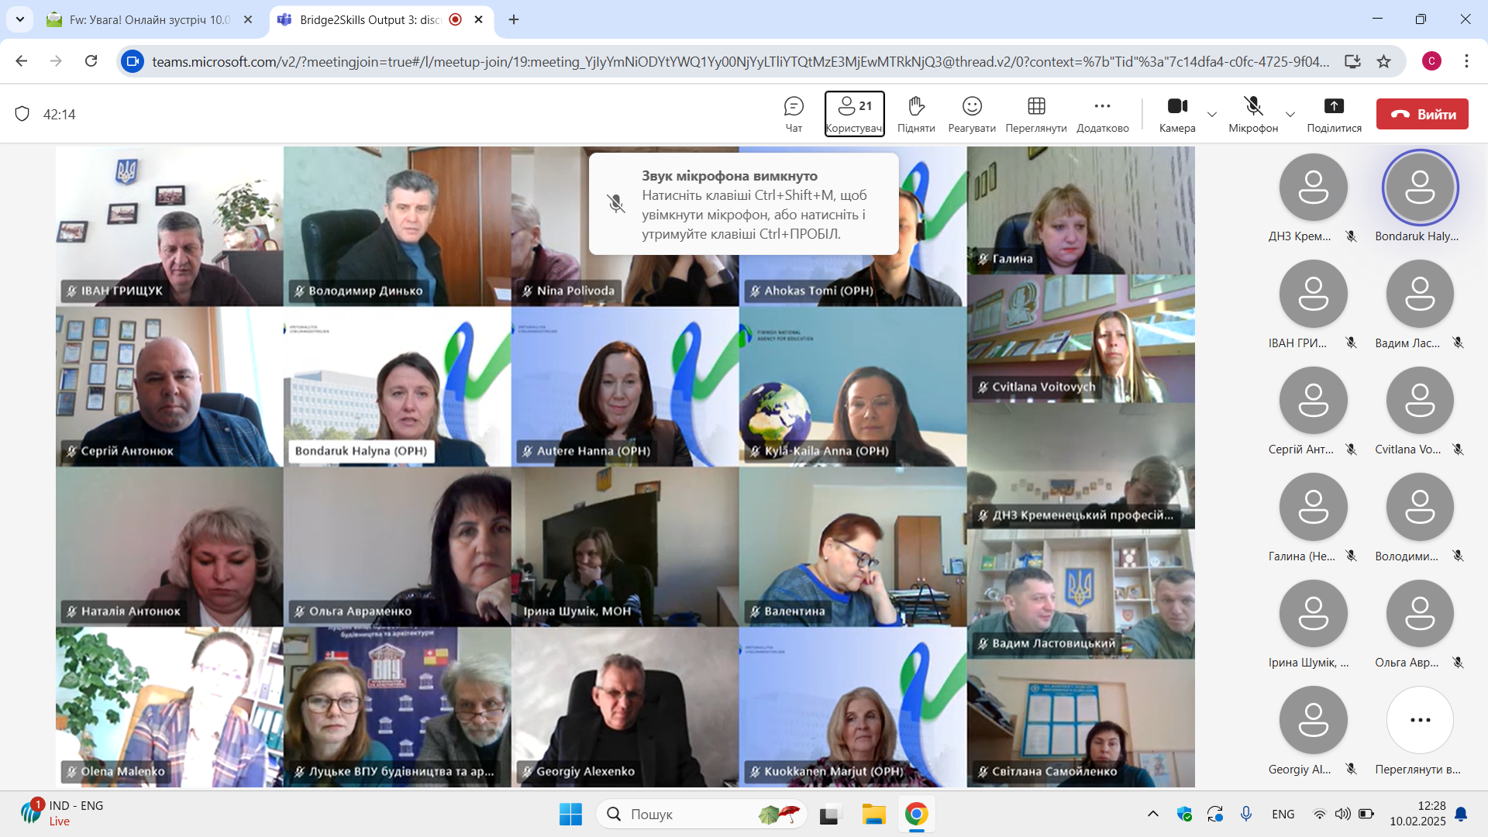Click the Поділитися share screen icon
This screenshot has height=837, width=1488.
1334,113
